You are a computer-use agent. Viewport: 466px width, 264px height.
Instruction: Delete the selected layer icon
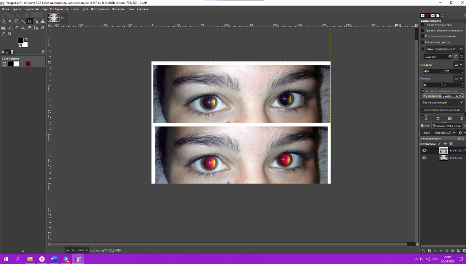click(464, 251)
